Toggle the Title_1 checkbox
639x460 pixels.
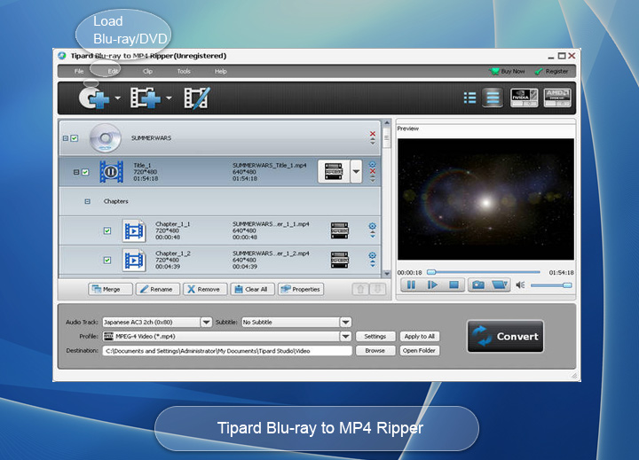pos(85,172)
